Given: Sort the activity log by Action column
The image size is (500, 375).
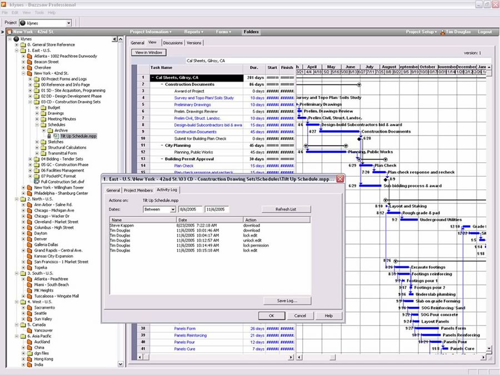Looking at the screenshot, I should click(x=277, y=220).
